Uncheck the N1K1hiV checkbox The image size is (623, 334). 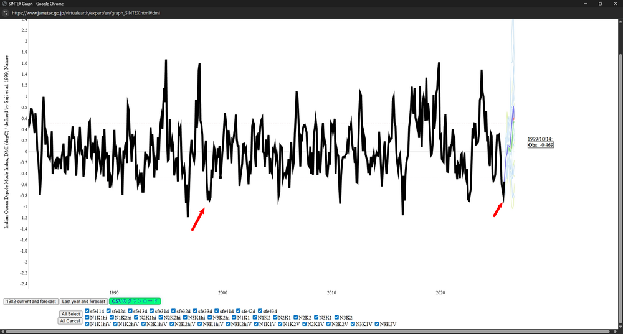click(87, 324)
